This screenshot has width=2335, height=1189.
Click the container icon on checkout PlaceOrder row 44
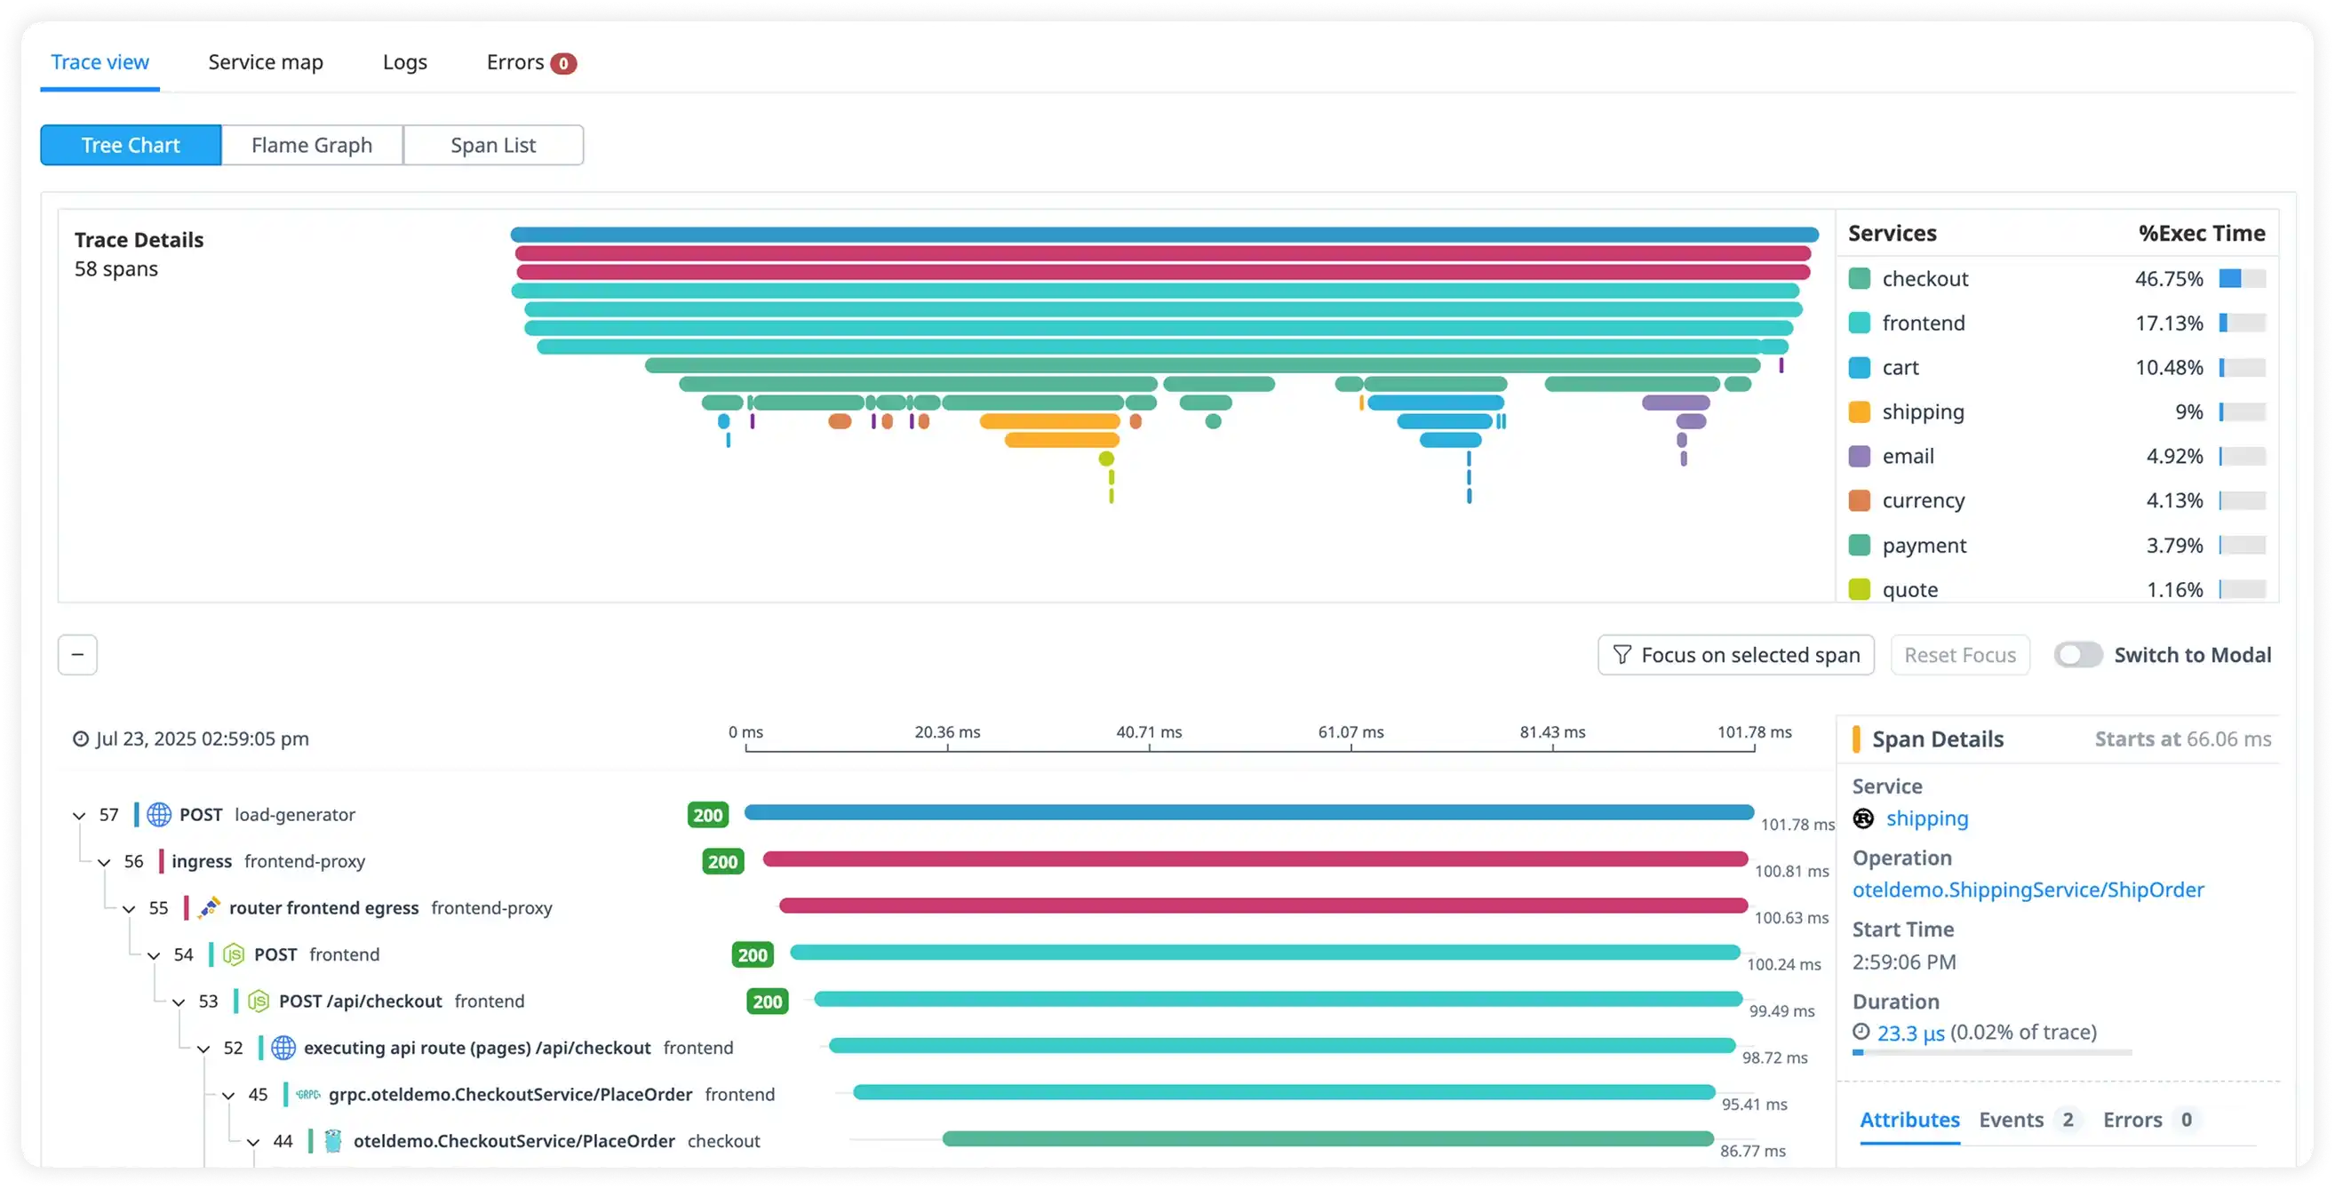pyautogui.click(x=331, y=1141)
